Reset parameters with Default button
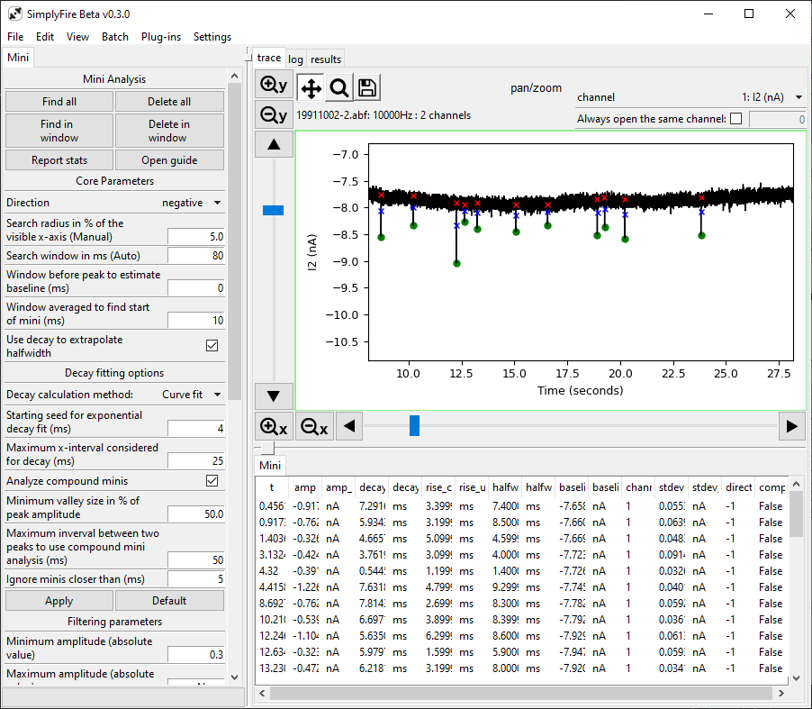812x709 pixels. (x=169, y=601)
